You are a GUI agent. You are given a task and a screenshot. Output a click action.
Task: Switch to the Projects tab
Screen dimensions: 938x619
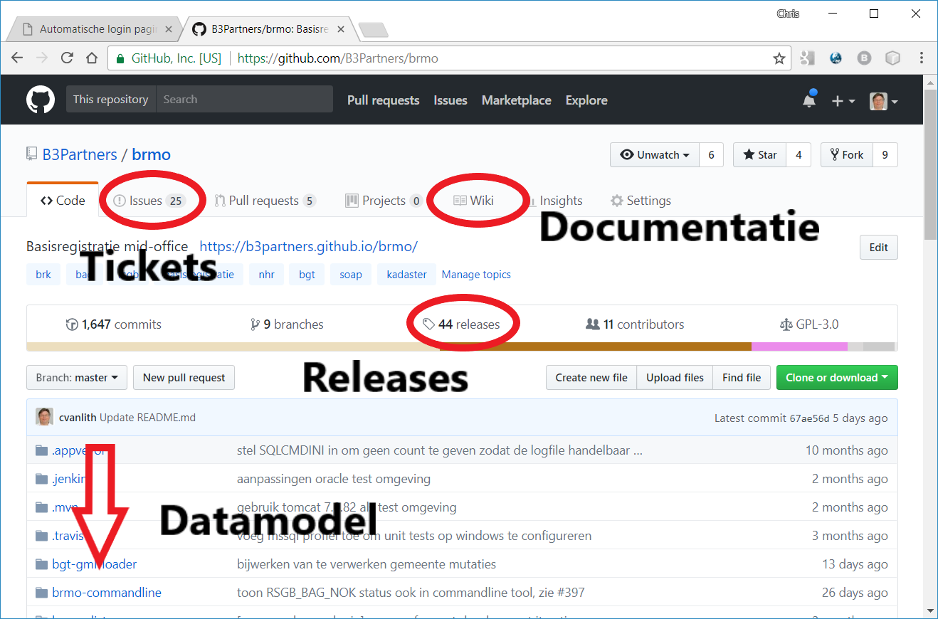pos(384,201)
